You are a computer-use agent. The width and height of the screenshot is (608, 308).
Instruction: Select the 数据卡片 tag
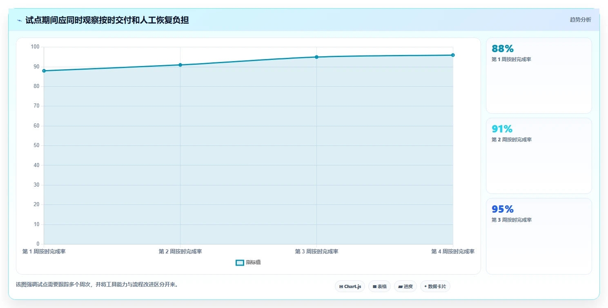pos(435,286)
